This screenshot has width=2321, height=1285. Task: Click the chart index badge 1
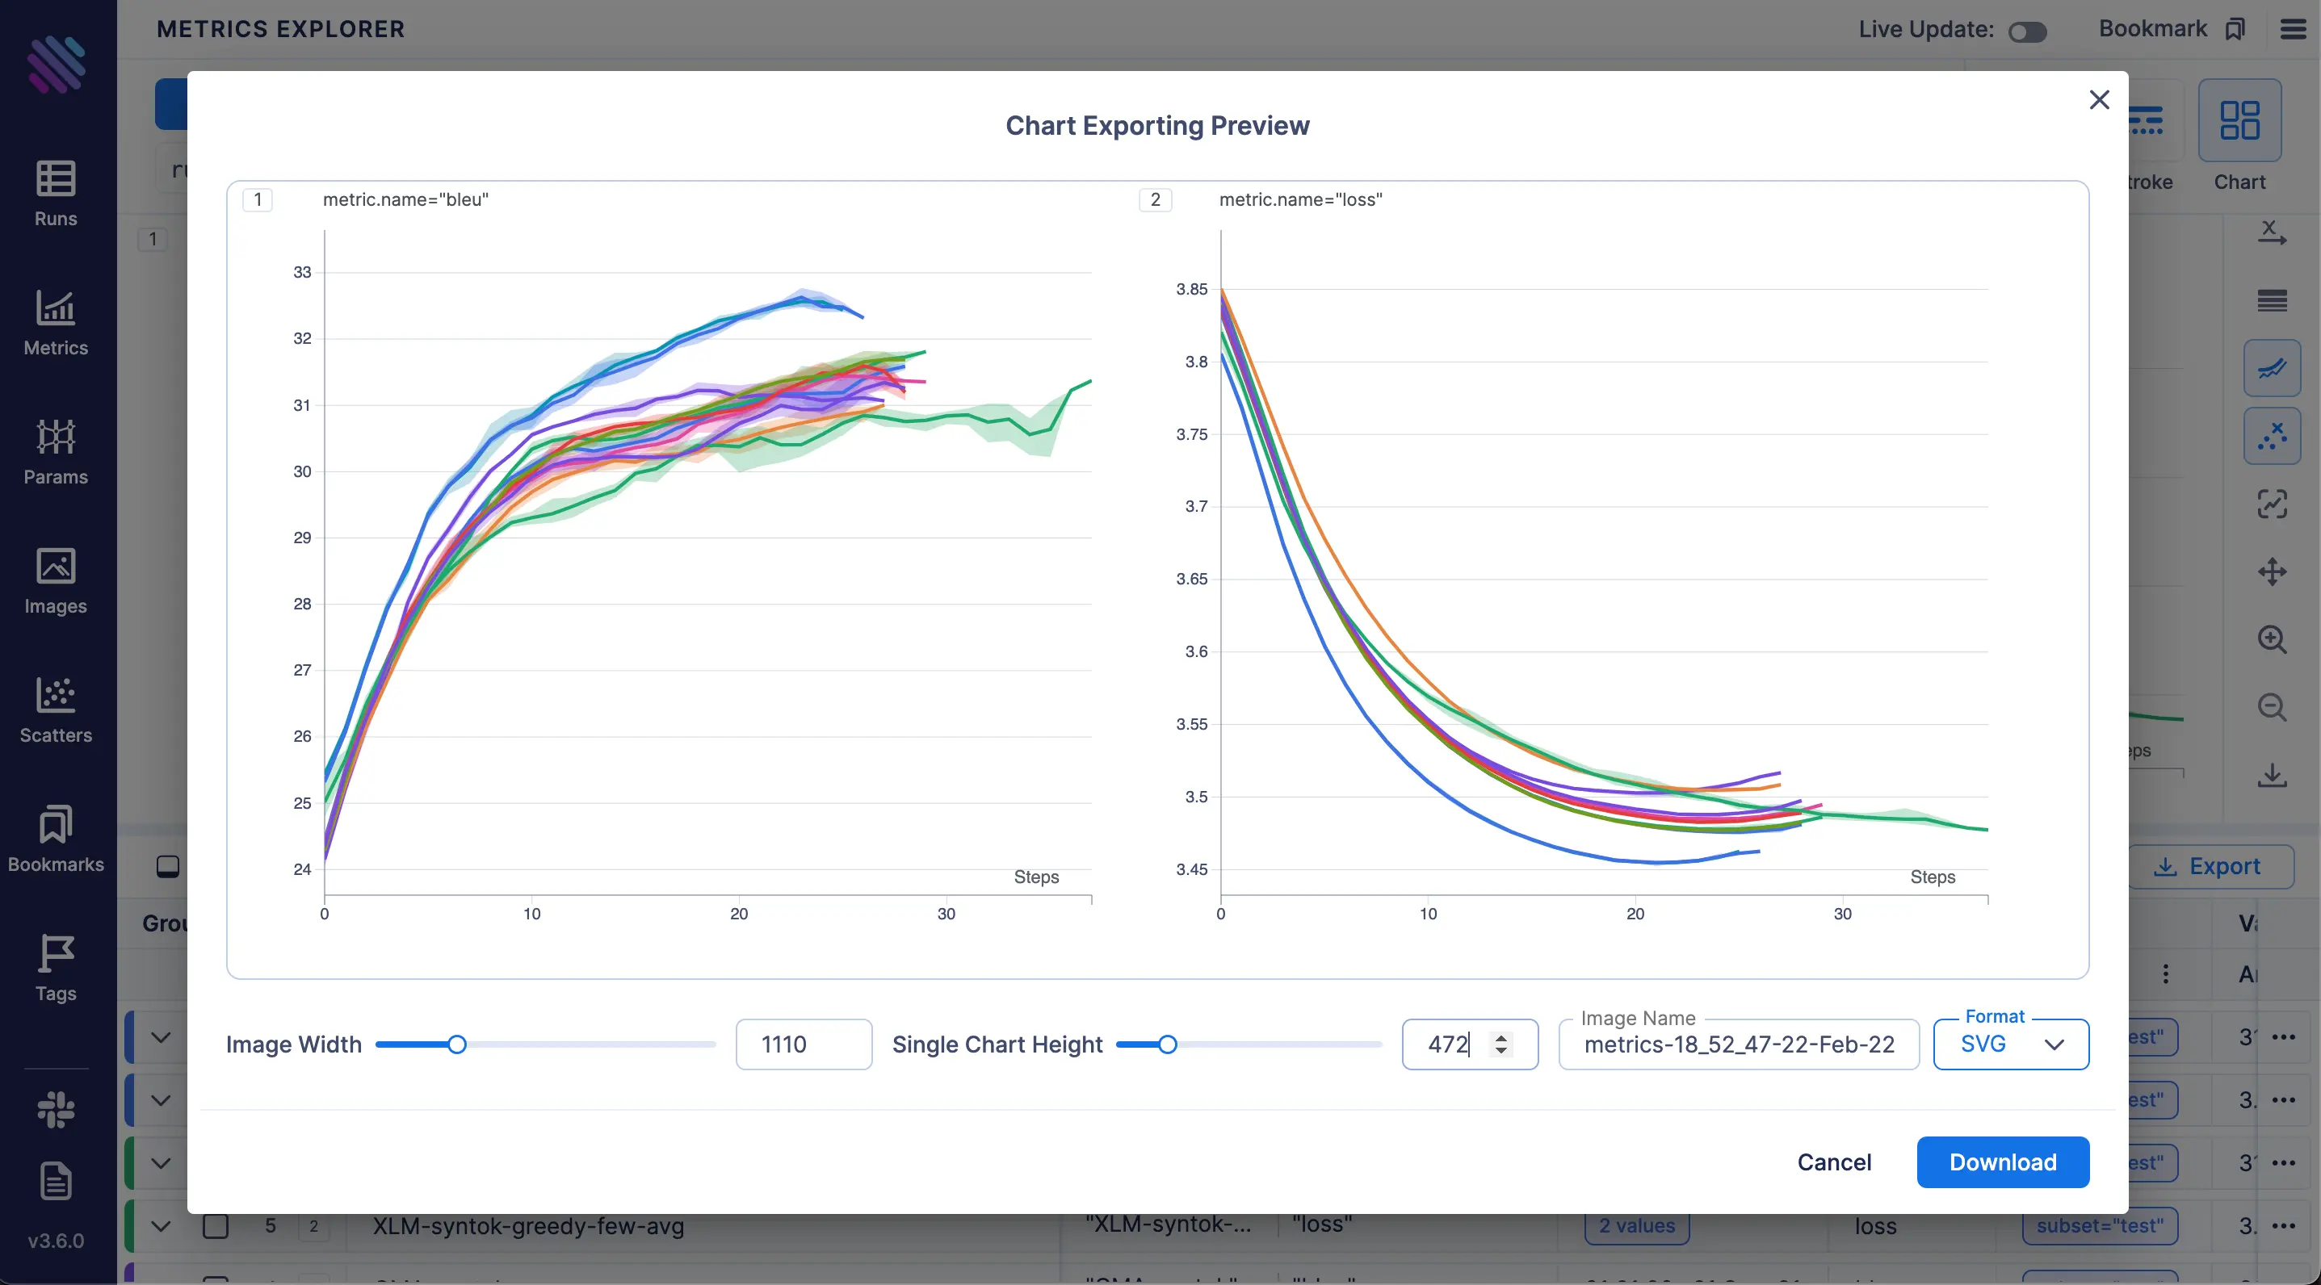(258, 199)
